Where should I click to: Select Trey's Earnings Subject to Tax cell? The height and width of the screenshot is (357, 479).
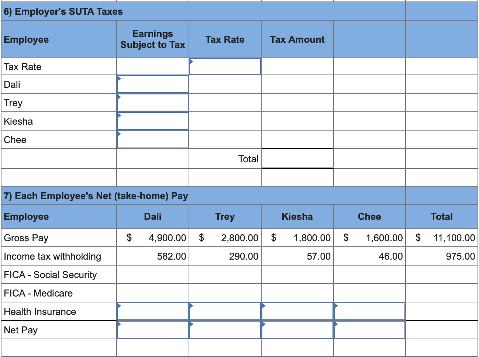point(153,103)
